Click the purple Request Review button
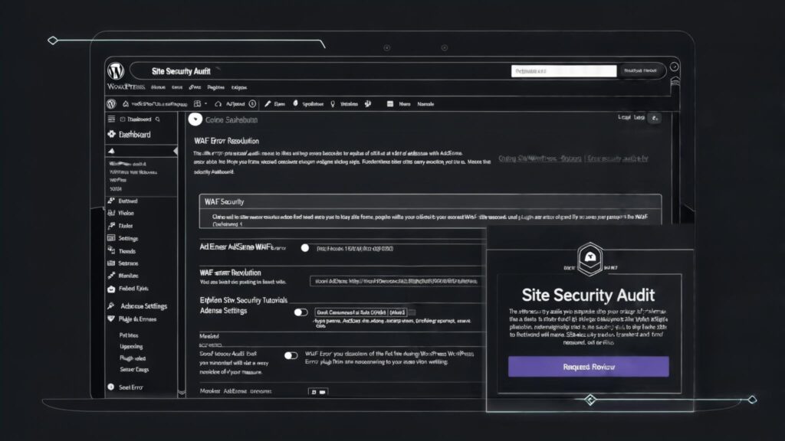The height and width of the screenshot is (441, 785). (588, 367)
